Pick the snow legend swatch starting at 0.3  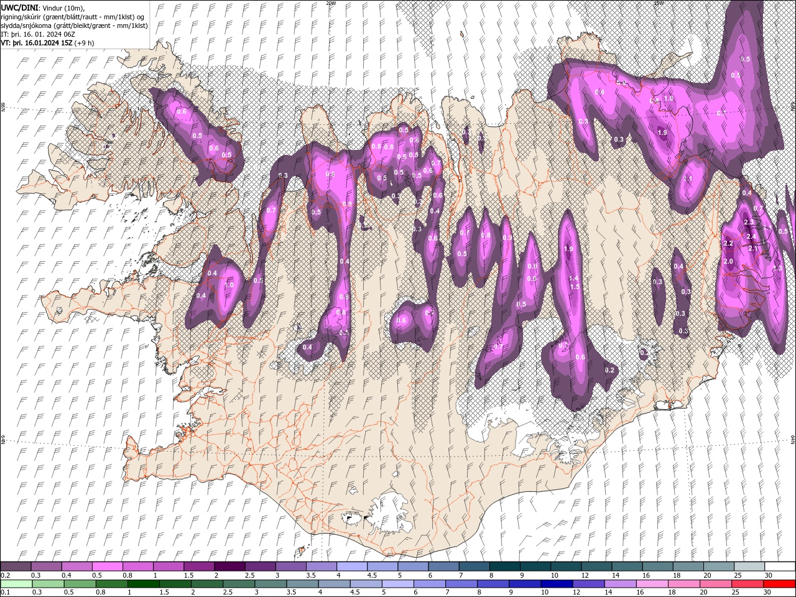[46, 567]
